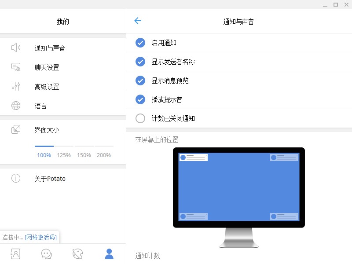Click the info icon for 关于Potato
The image size is (352, 264).
pos(16,178)
